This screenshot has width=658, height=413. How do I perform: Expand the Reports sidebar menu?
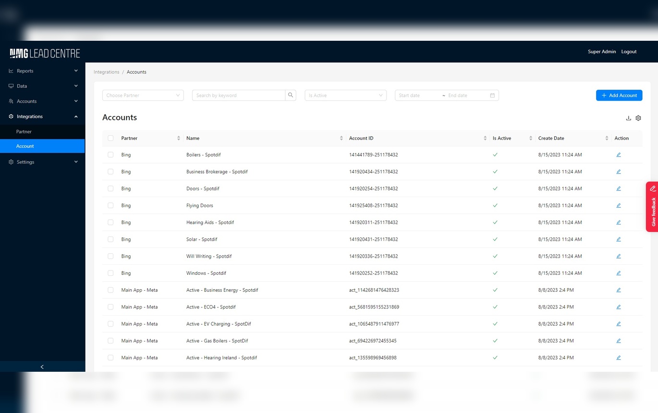[x=42, y=71]
